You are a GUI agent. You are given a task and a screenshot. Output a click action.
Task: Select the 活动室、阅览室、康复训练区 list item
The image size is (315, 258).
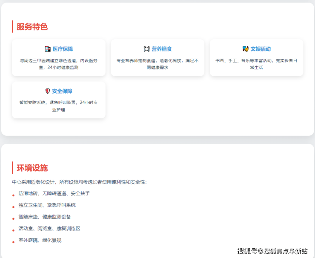pyautogui.click(x=49, y=228)
